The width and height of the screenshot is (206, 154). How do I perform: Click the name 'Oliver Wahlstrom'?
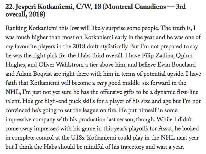(x=61, y=64)
